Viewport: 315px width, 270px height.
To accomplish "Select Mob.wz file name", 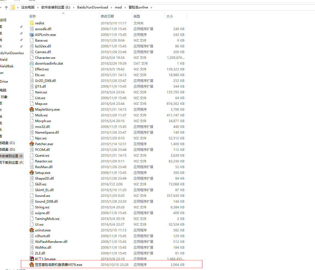I will (x=41, y=115).
